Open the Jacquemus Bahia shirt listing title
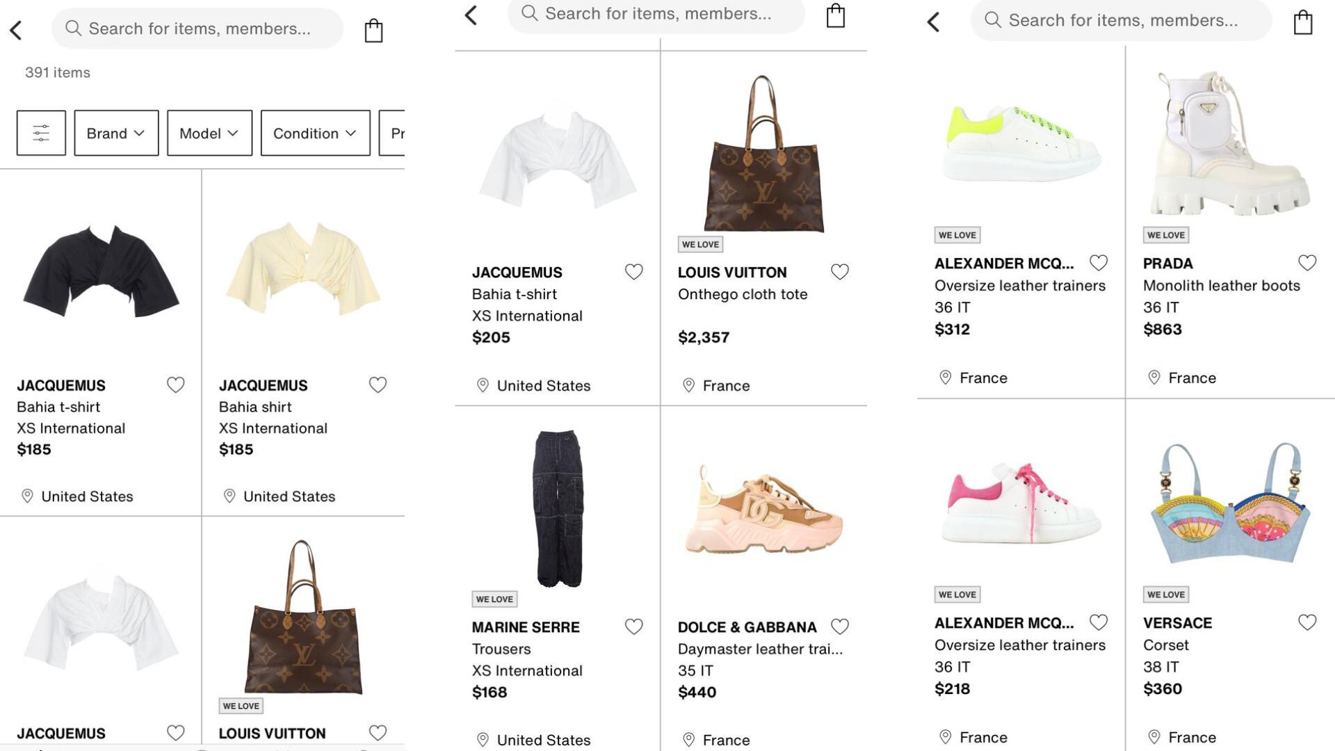The width and height of the screenshot is (1335, 751). [x=254, y=407]
